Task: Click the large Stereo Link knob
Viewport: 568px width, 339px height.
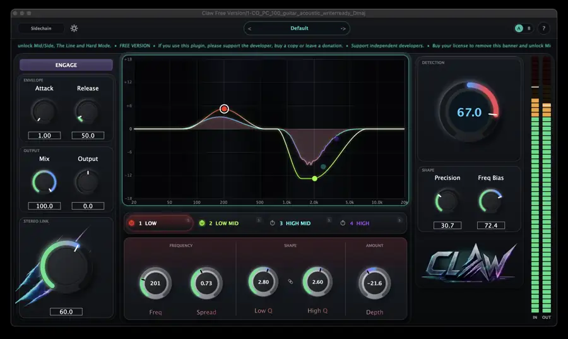Action: 65,266
